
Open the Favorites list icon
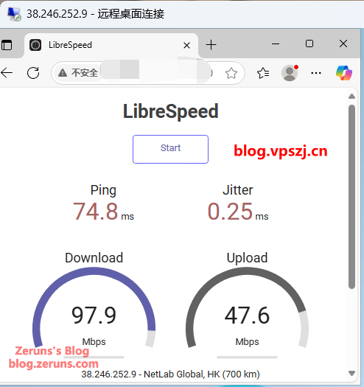pos(263,73)
